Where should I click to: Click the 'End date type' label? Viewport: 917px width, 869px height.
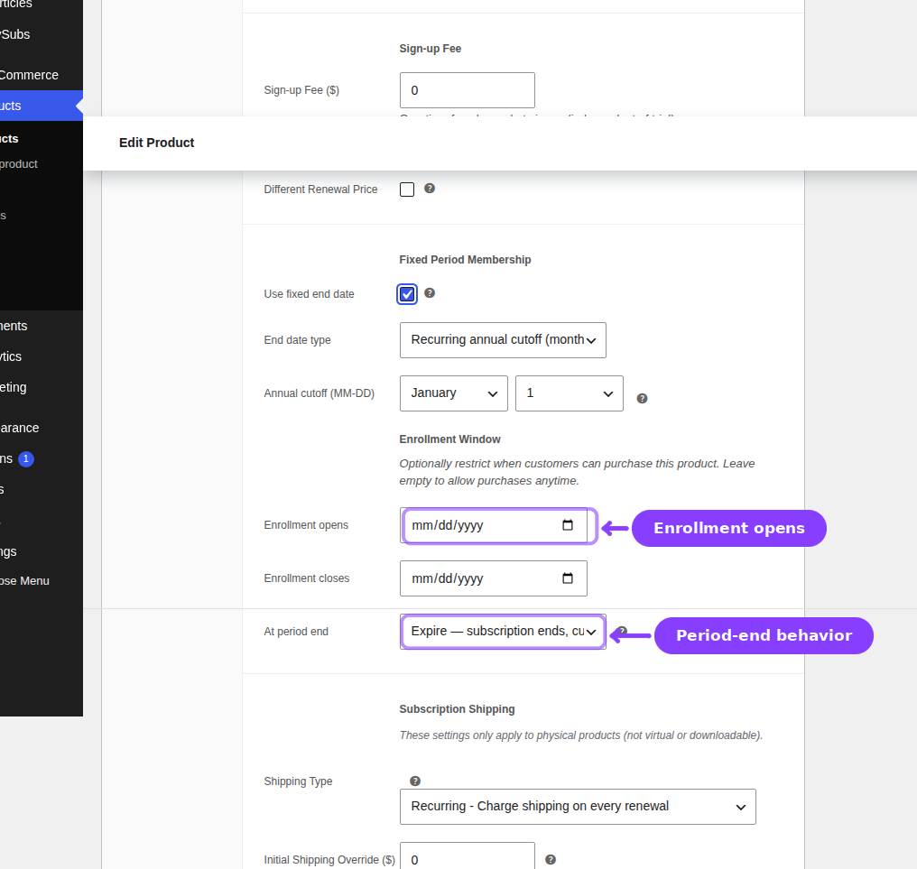[297, 340]
